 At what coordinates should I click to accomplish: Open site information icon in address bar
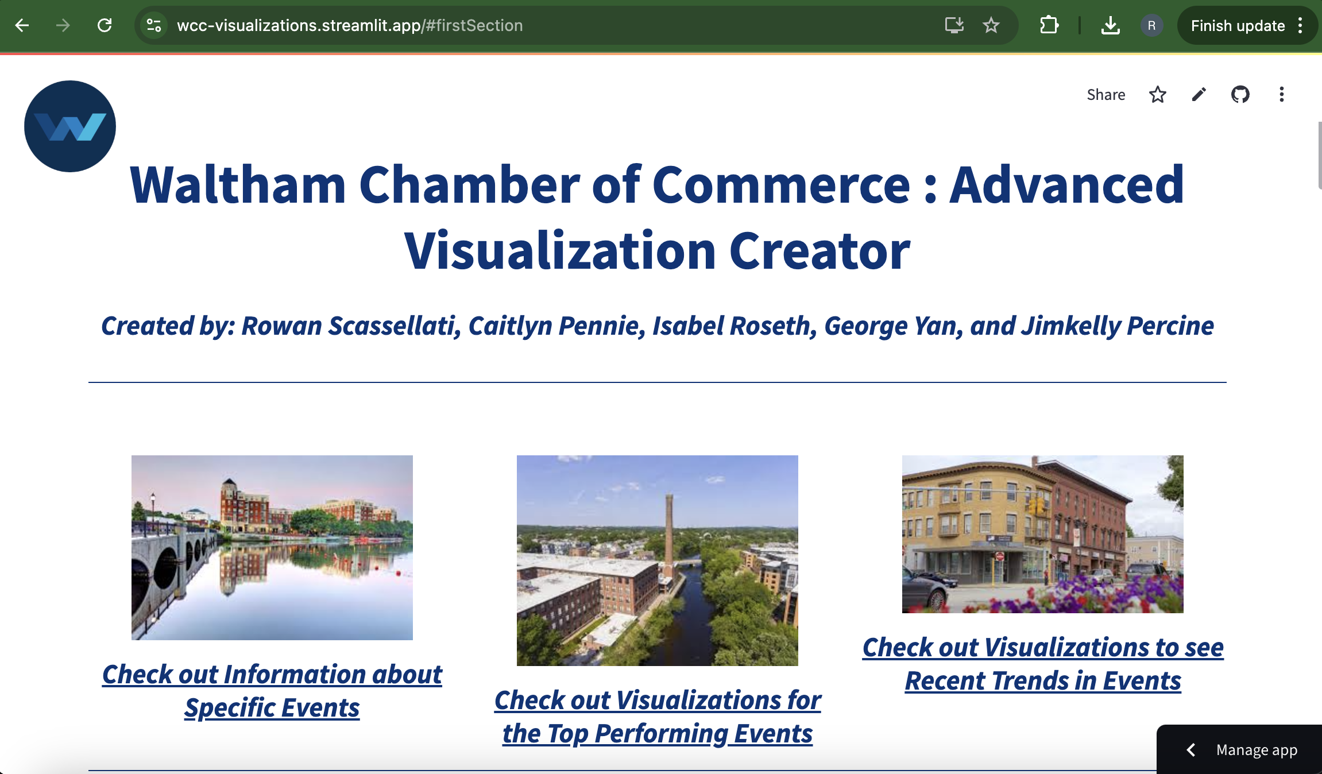pyautogui.click(x=154, y=25)
